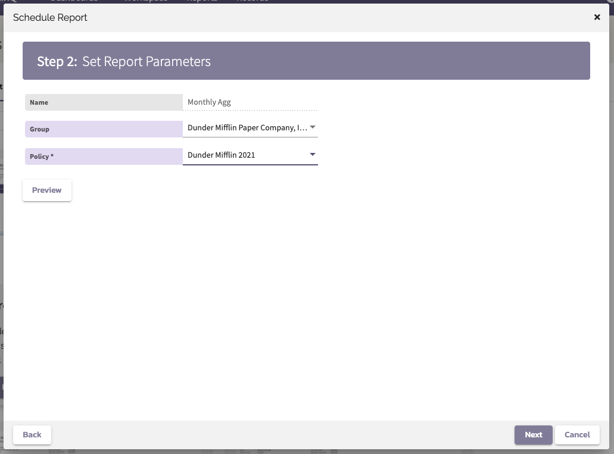Cancel the Schedule Report dialog
Screen dimensions: 614x454
click(x=576, y=434)
